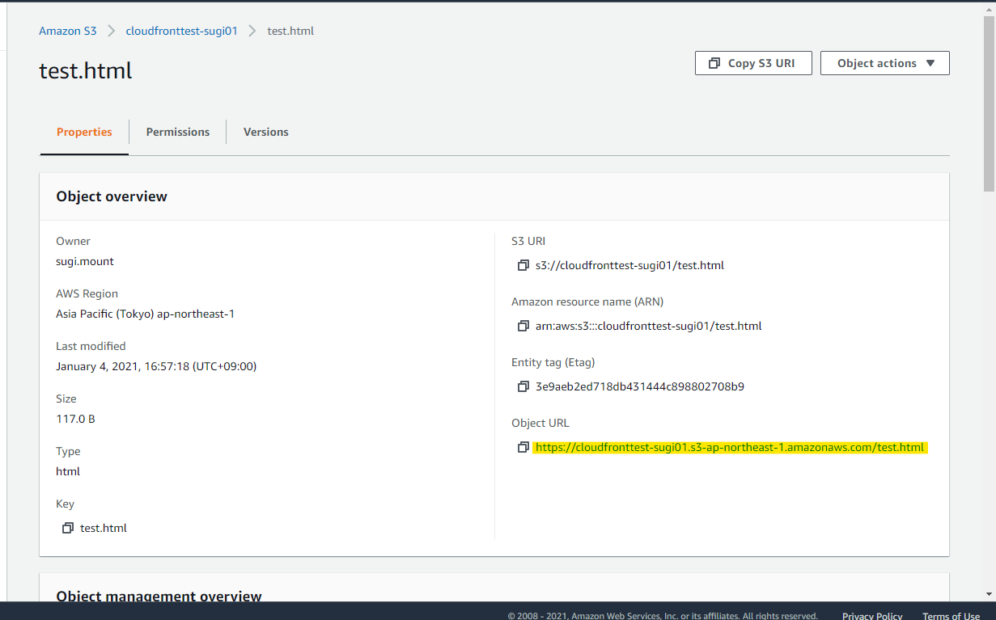Viewport: 996px width, 620px height.
Task: Click the region value Asia Pacific (Tokyo) ap-northeast-1
Action: tap(146, 314)
